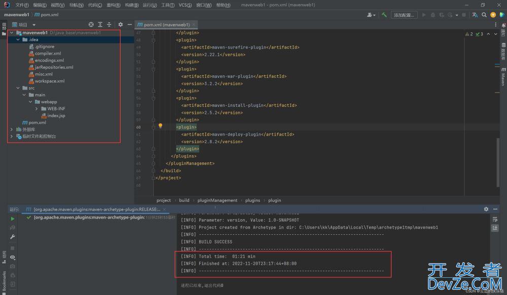Viewport: 507px width, 295px height.
Task: Toggle soft-wrap in Run console
Action: pyautogui.click(x=495, y=219)
